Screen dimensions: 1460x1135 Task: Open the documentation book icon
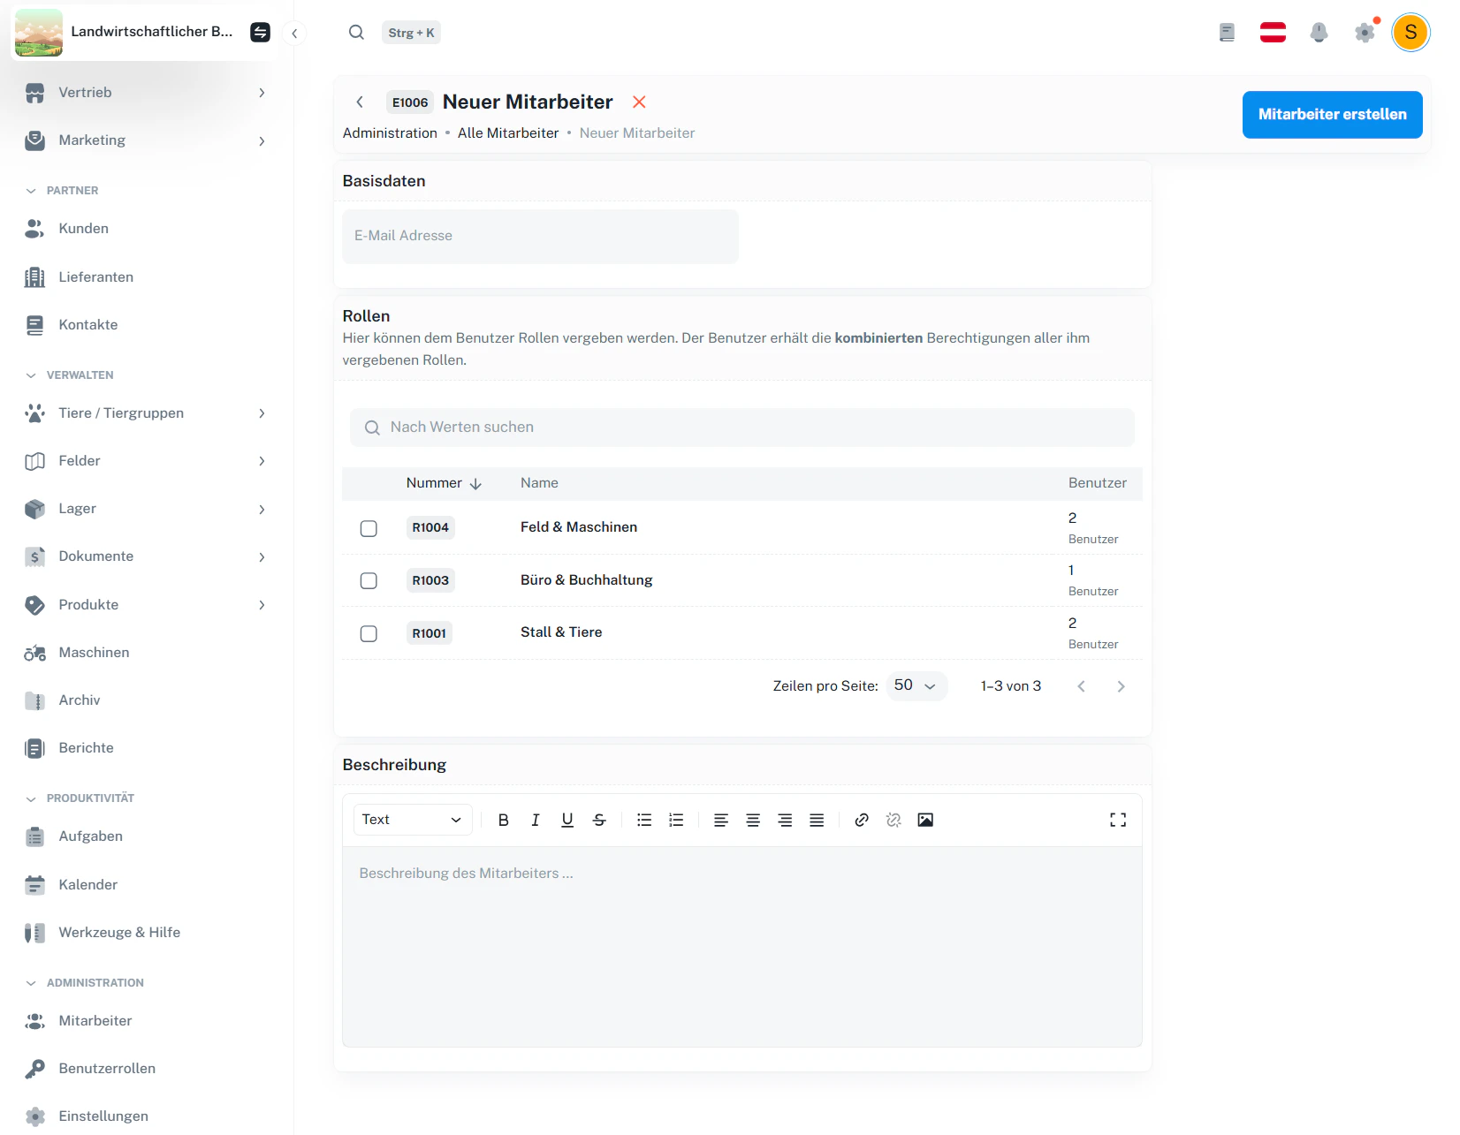click(x=1227, y=33)
